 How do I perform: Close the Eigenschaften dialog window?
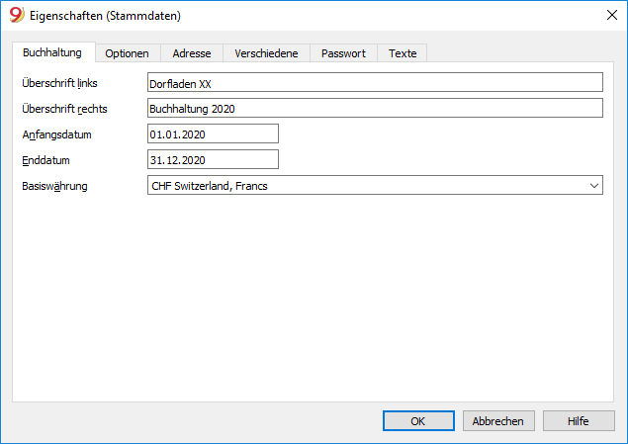611,15
